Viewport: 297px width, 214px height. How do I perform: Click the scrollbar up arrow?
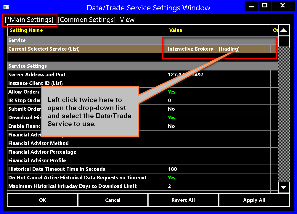(x=284, y=30)
